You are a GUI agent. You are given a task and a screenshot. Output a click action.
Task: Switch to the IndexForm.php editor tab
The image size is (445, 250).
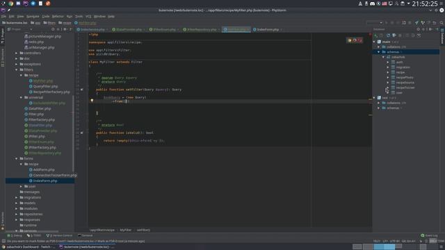[267, 29]
